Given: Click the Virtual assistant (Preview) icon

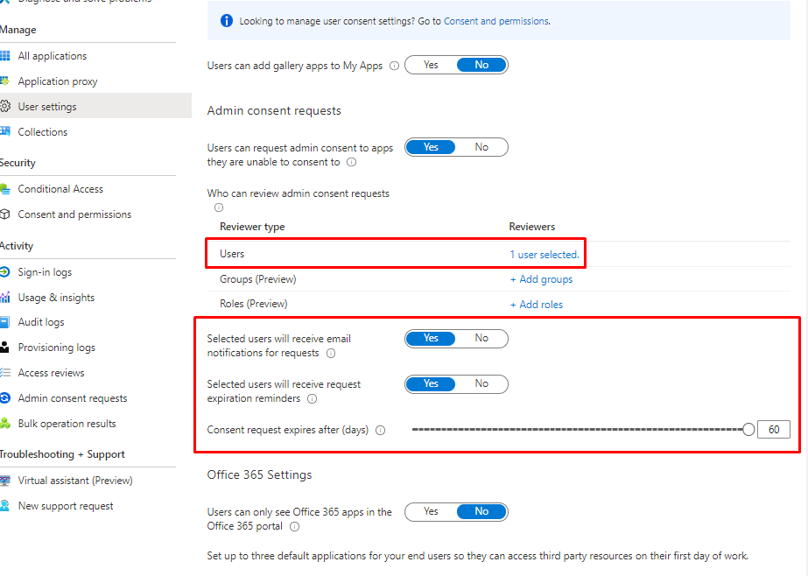Looking at the screenshot, I should pos(5,481).
